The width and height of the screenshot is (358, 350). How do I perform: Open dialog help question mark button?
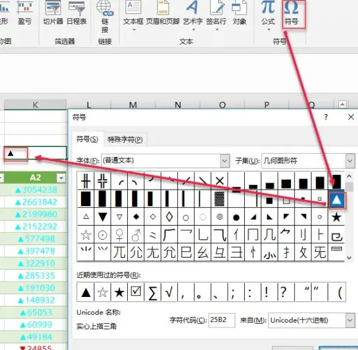[326, 117]
